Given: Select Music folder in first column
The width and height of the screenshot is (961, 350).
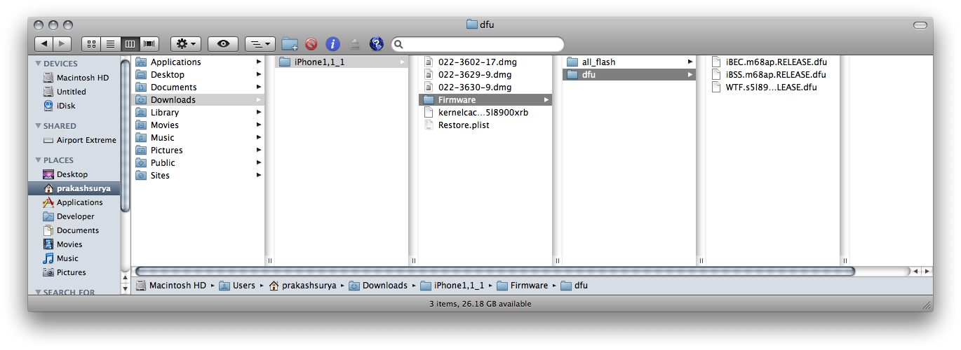Looking at the screenshot, I should [x=198, y=137].
